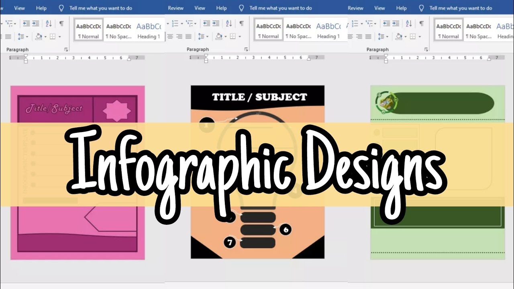Right-align text in the lightbulb infographic window
Viewport: 514px width, 289px height.
[x=179, y=37]
